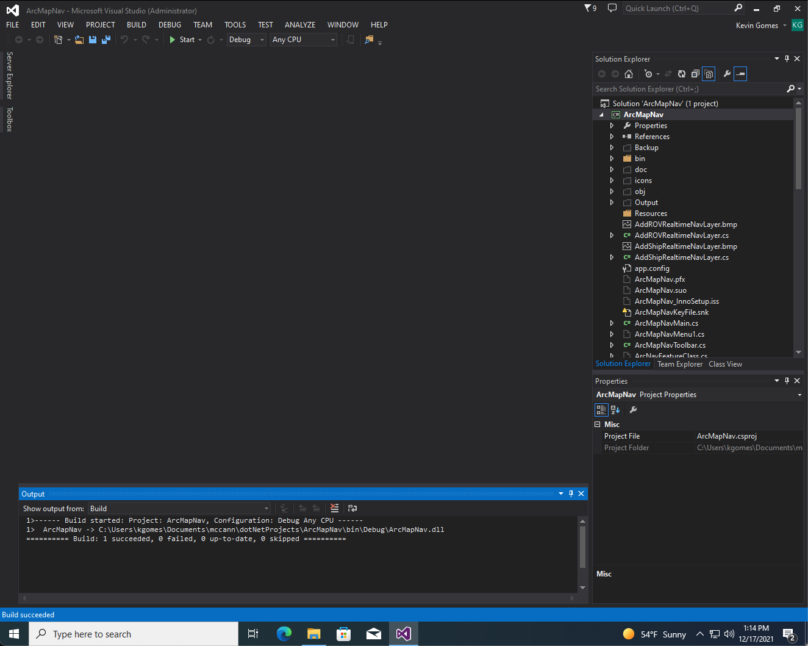Click Collapse All icon in Solution Explorer

695,74
